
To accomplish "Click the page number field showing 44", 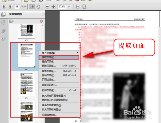I will [17, 6].
